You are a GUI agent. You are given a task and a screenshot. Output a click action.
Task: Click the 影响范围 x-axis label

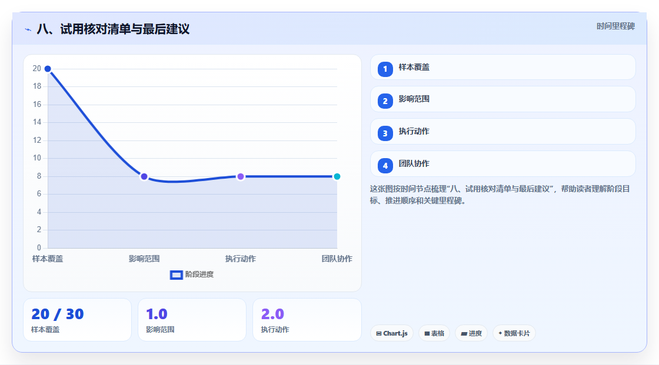click(144, 259)
